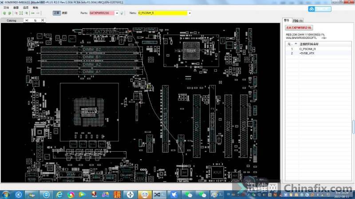This screenshot has width=355, height=199.
Task: Click the first green toolbar icon
Action: pyautogui.click(x=5, y=13)
